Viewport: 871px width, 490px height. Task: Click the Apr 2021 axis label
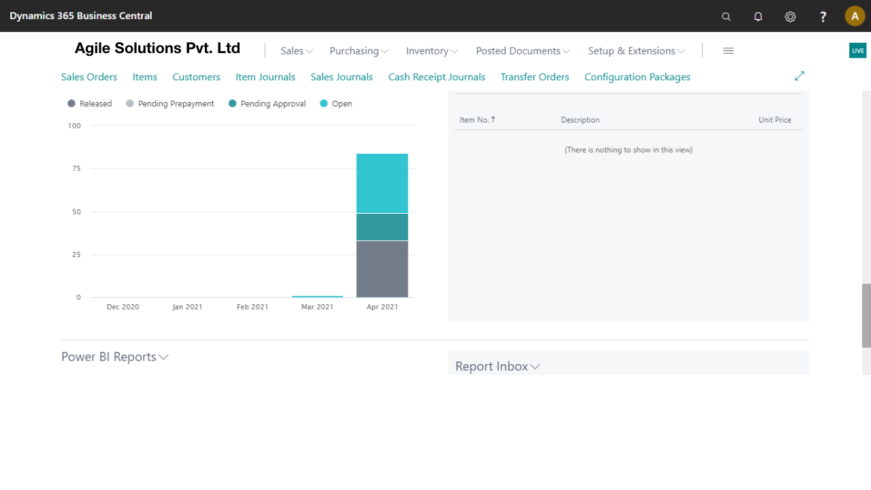pos(382,307)
